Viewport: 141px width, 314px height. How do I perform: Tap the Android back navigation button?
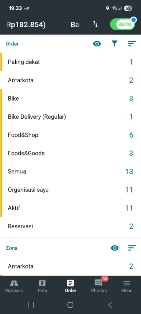click(x=110, y=305)
